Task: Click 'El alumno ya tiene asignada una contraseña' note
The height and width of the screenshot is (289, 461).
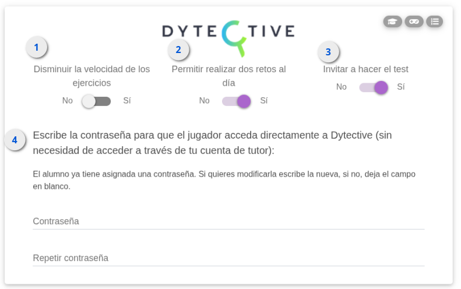Action: coord(224,180)
